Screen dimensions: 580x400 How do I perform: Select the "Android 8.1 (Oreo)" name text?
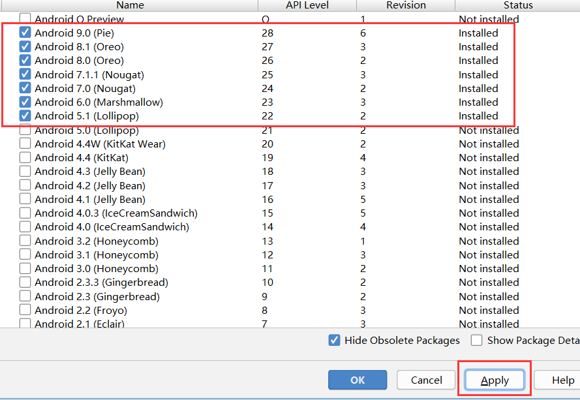pyautogui.click(x=79, y=46)
